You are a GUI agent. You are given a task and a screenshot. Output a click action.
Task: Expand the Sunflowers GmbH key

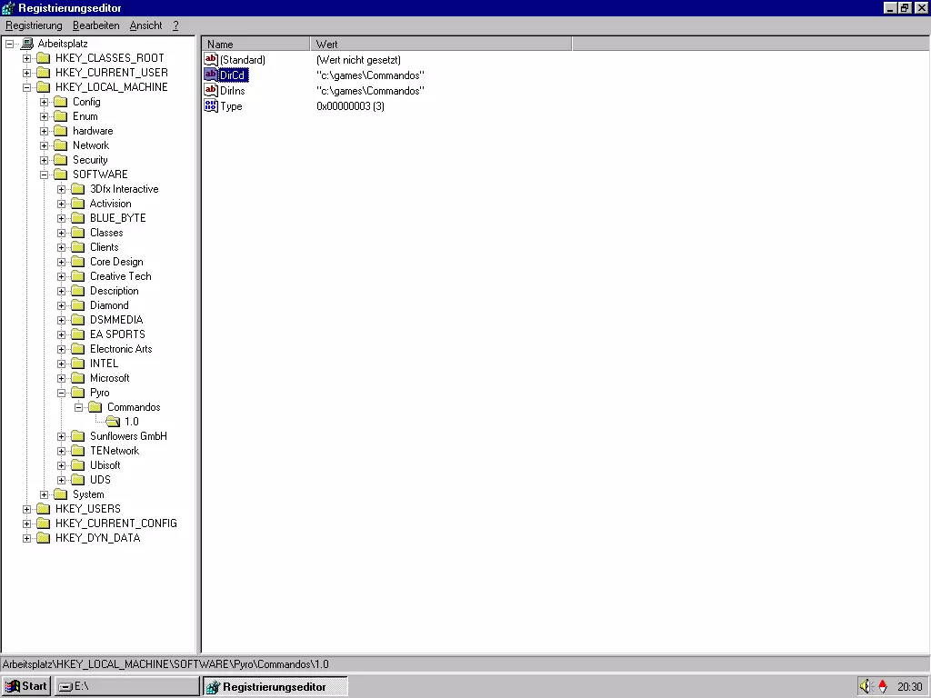point(61,436)
